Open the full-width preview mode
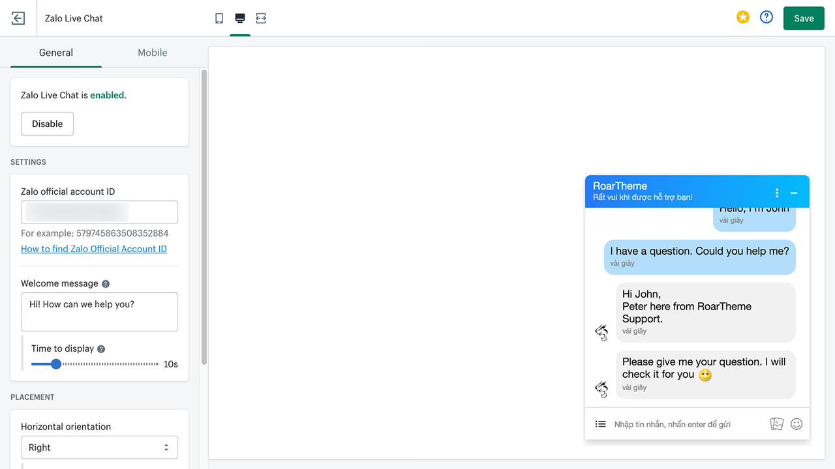Screen dimensions: 835x469 pos(261,18)
